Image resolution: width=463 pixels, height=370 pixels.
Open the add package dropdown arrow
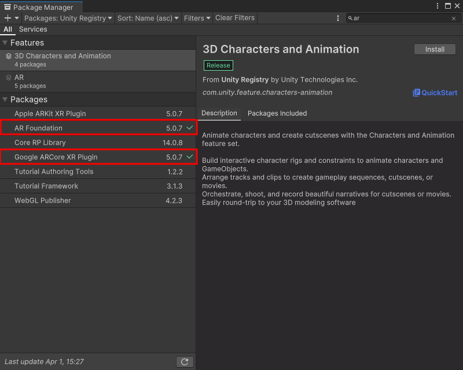[17, 18]
